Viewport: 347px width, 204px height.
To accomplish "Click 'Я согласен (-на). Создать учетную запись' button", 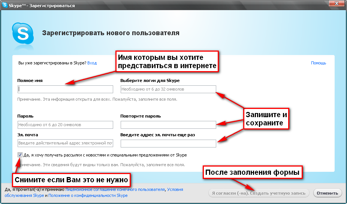I will tap(259, 193).
